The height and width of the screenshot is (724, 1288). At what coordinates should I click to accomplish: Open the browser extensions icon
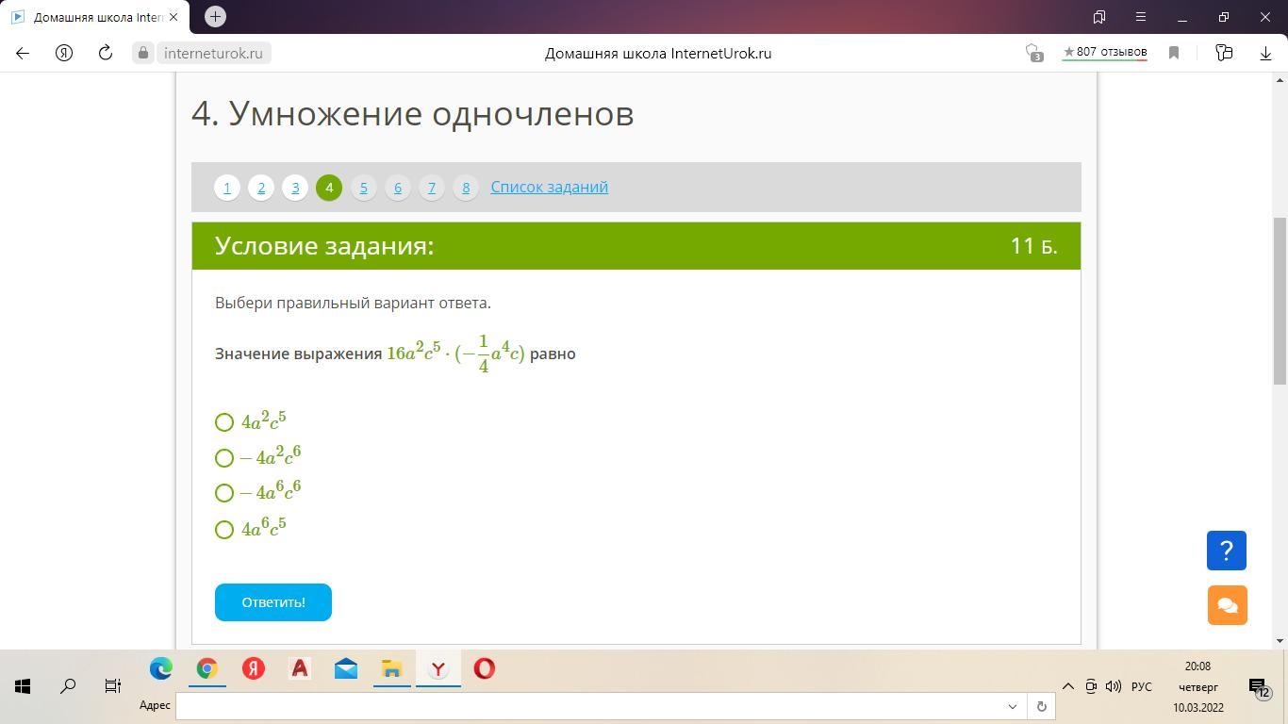pyautogui.click(x=1224, y=54)
